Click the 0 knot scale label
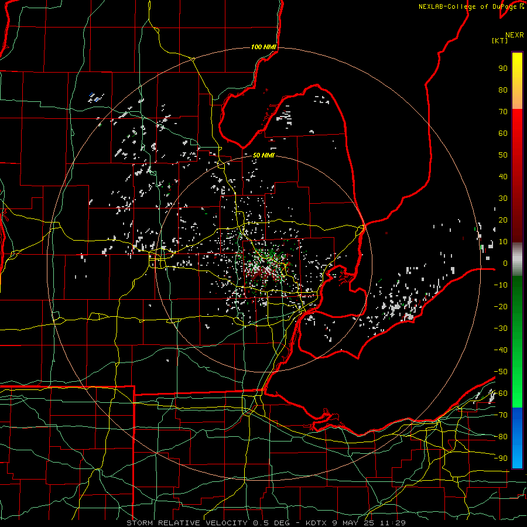The image size is (527, 527). (x=505, y=263)
